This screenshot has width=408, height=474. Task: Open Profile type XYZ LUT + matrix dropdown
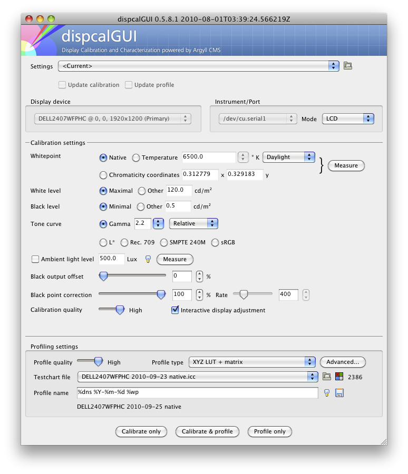pyautogui.click(x=252, y=362)
